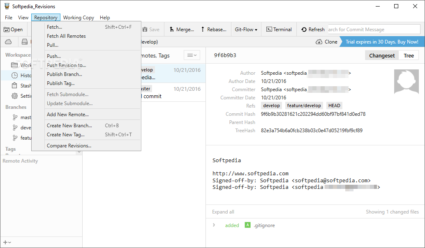Image resolution: width=425 pixels, height=248 pixels.
Task: Click the Refresh button
Action: [x=313, y=30]
